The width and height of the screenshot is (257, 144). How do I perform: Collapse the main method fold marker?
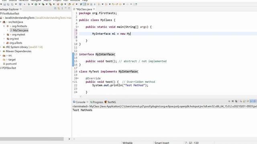(x=78, y=27)
